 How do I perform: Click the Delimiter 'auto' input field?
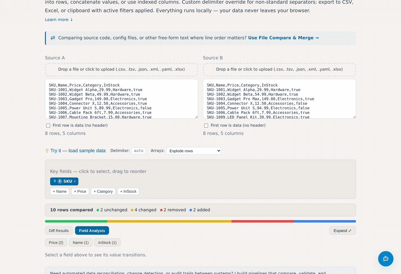point(139,151)
